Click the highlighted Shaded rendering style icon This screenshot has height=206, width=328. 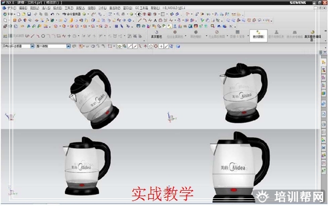[x=139, y=14]
